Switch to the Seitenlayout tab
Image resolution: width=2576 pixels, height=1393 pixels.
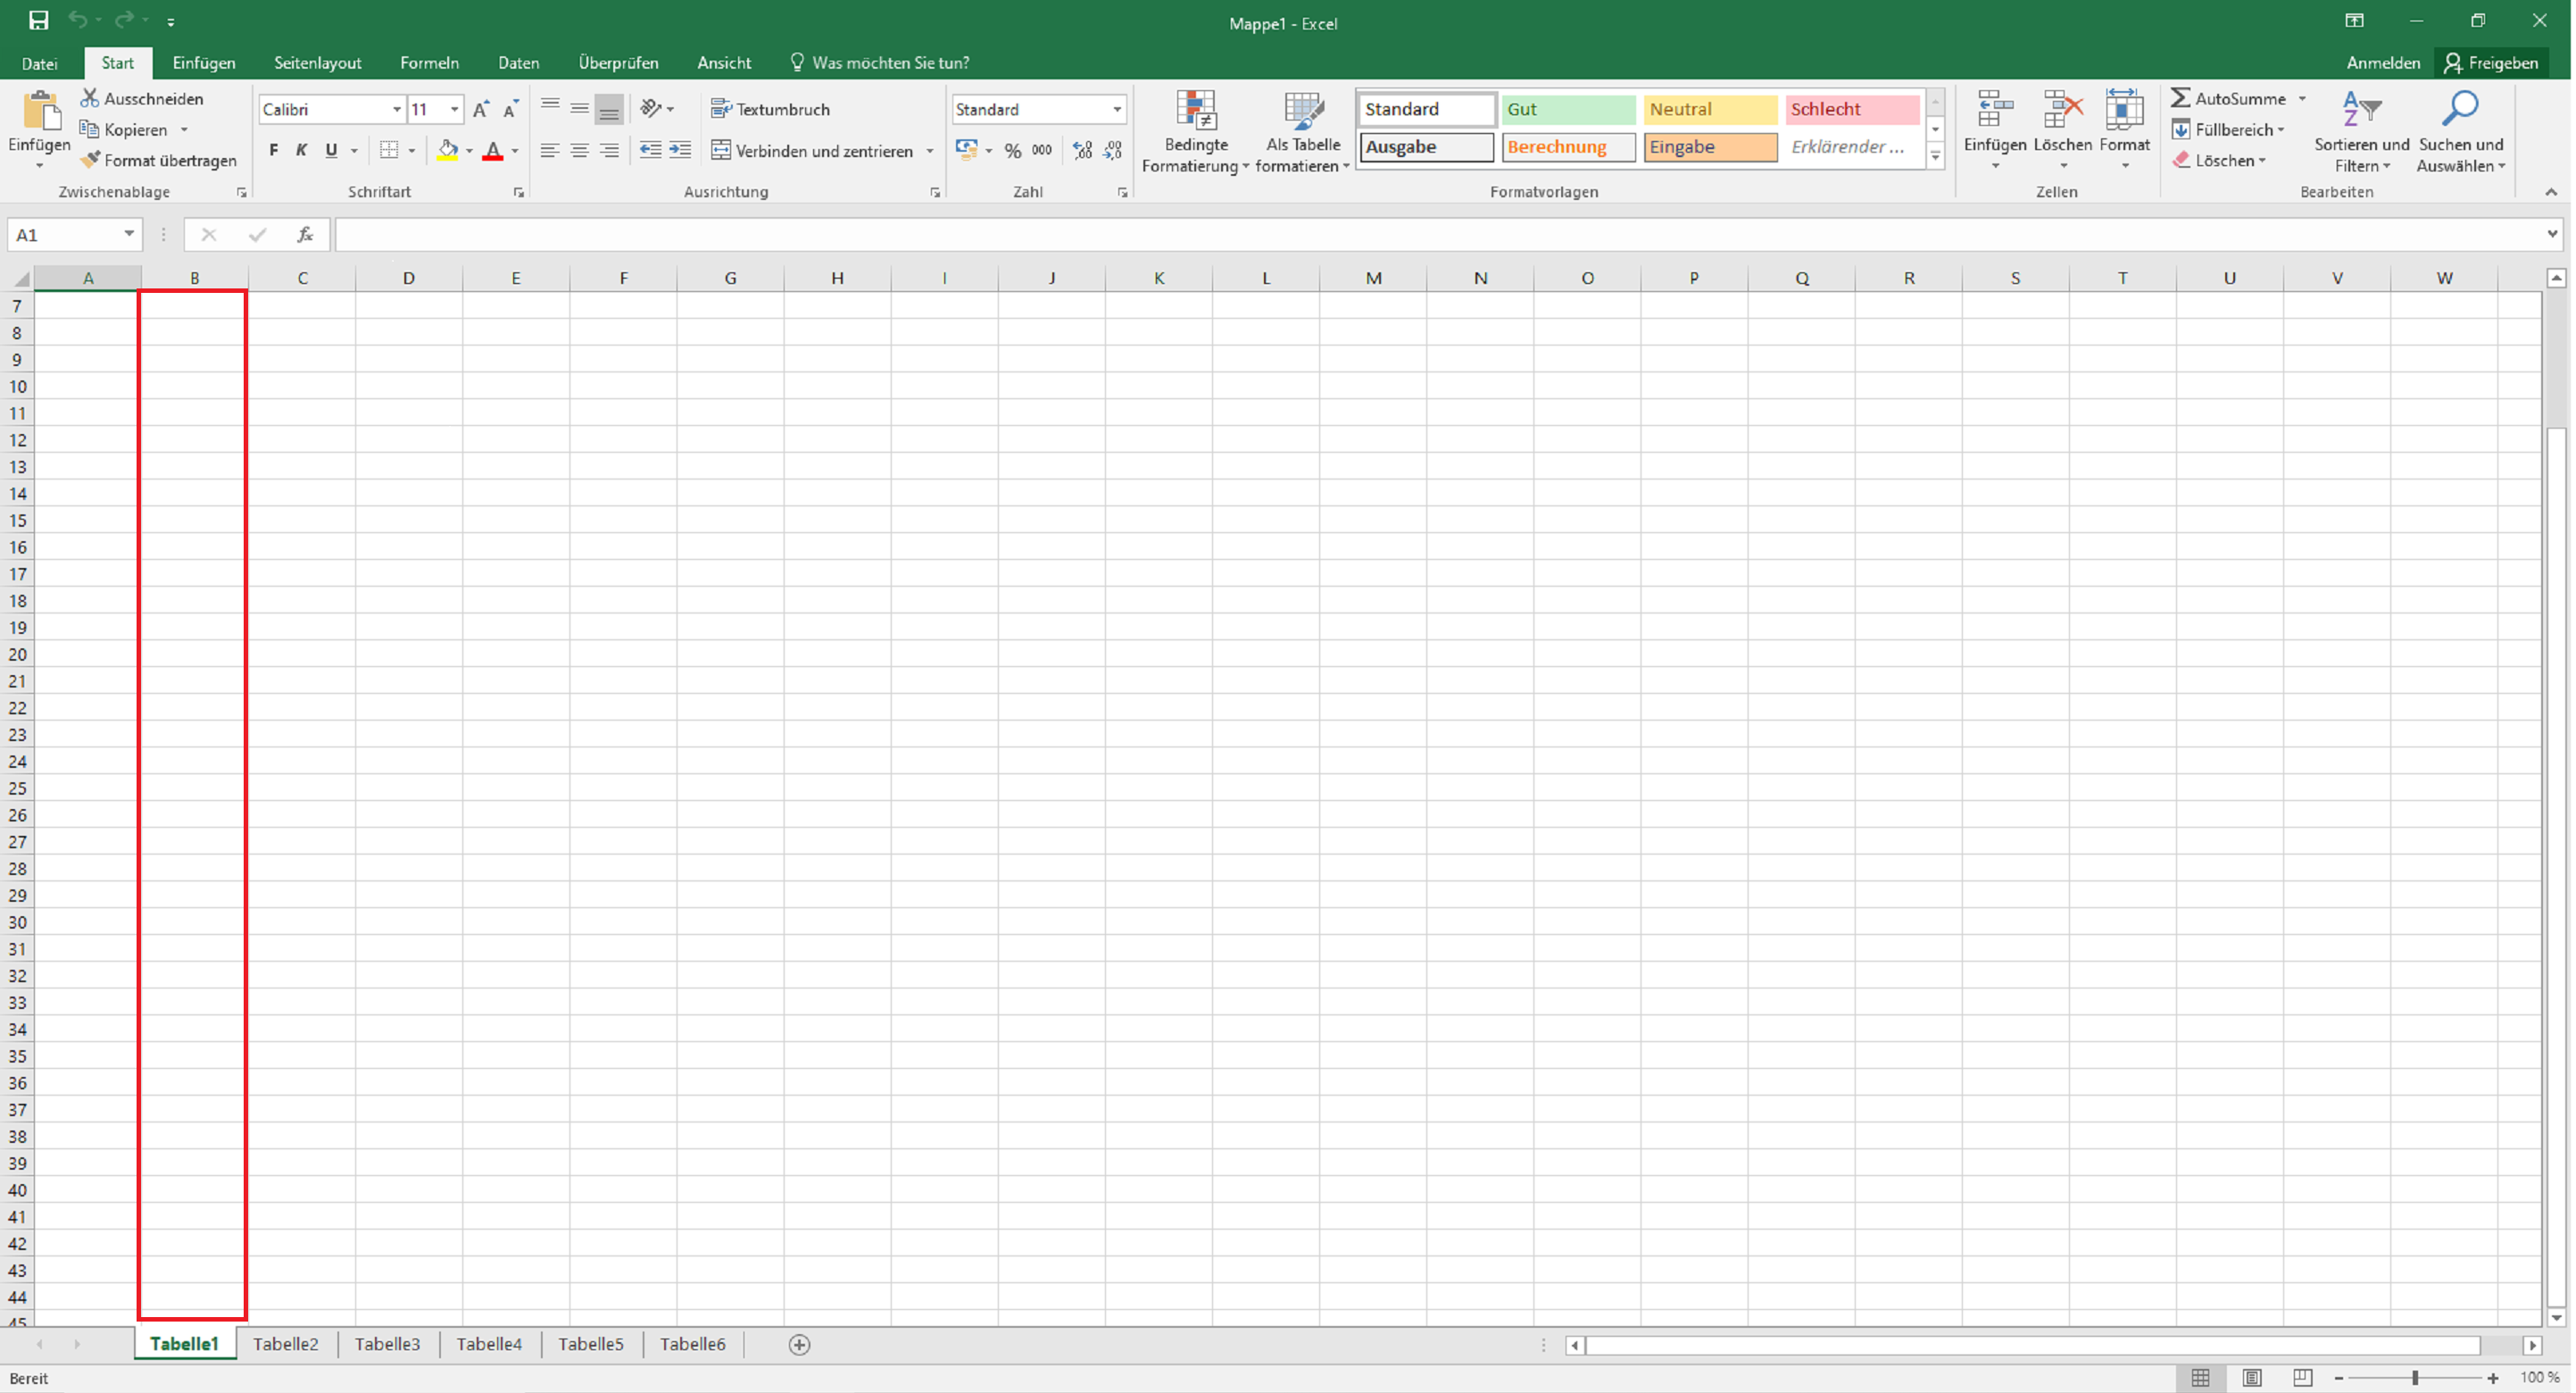click(x=318, y=62)
